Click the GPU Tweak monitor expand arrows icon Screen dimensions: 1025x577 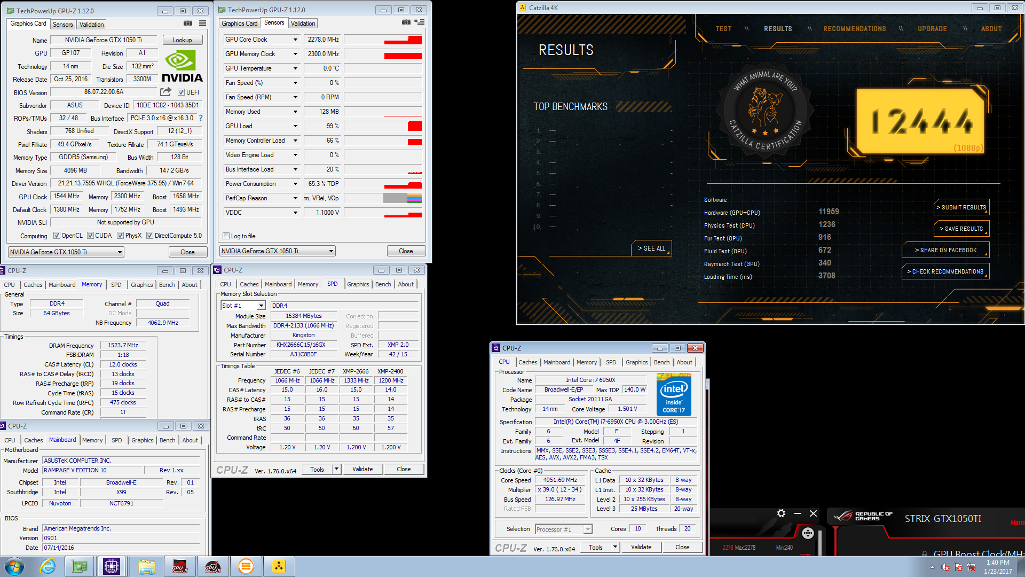(808, 533)
